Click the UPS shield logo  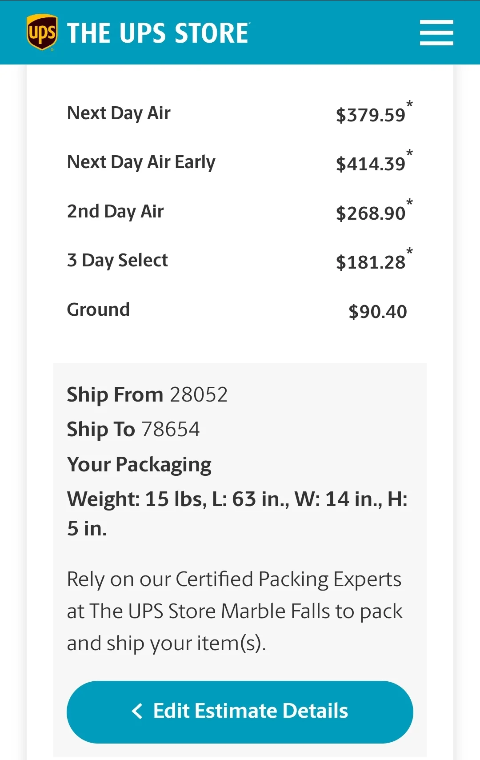click(42, 32)
